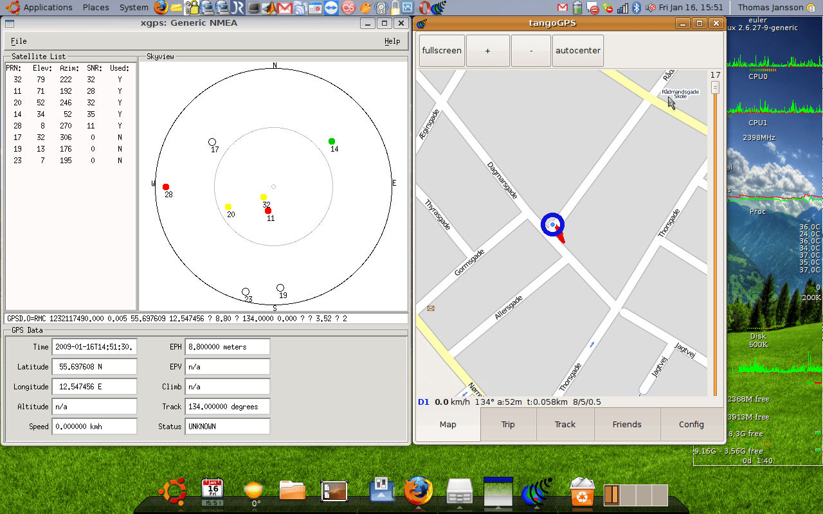Enable autocenter on the tangoGPS map
This screenshot has width=823, height=514.
tap(577, 50)
